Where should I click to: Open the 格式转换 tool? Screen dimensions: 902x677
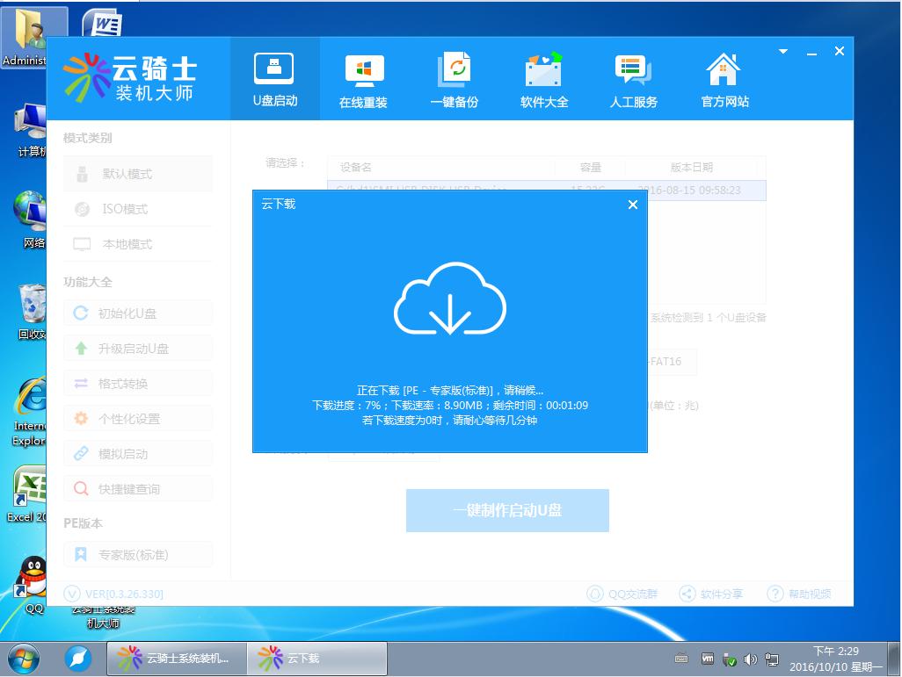[x=137, y=383]
